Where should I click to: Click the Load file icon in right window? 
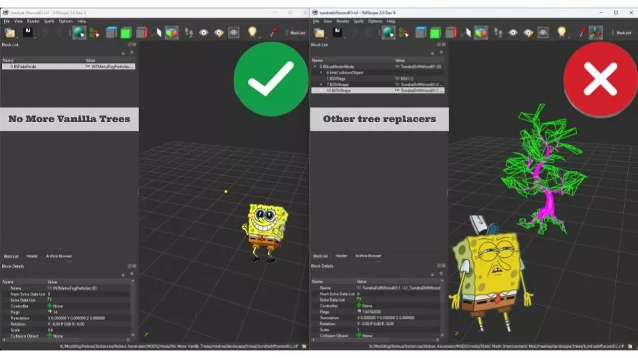(x=320, y=32)
